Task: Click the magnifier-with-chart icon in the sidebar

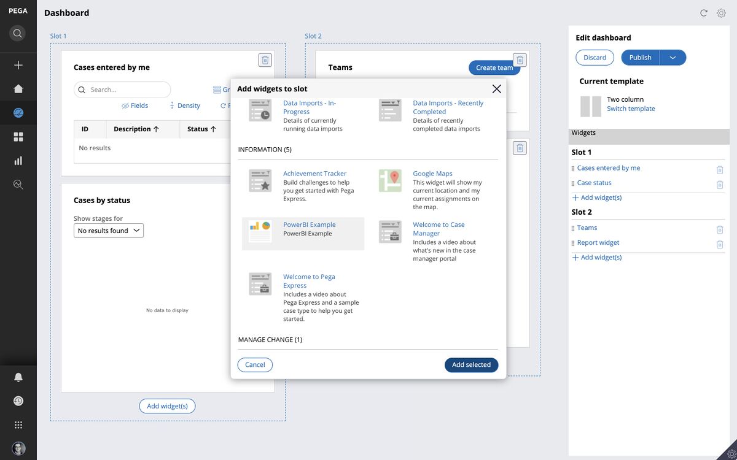Action: click(18, 184)
